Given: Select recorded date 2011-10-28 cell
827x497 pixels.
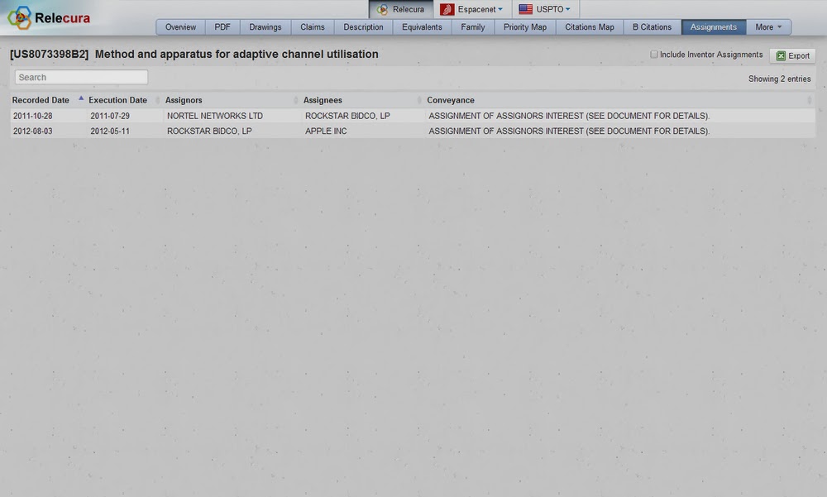Looking at the screenshot, I should (x=33, y=116).
